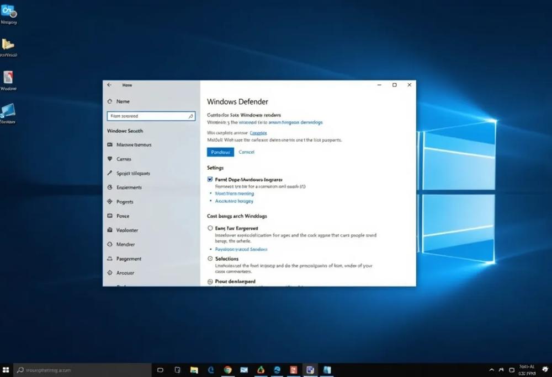Select the 'Solections' radio option
This screenshot has height=377, width=552.
click(210, 258)
